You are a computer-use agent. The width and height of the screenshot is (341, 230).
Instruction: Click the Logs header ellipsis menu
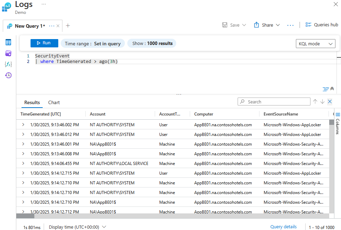(x=44, y=4)
